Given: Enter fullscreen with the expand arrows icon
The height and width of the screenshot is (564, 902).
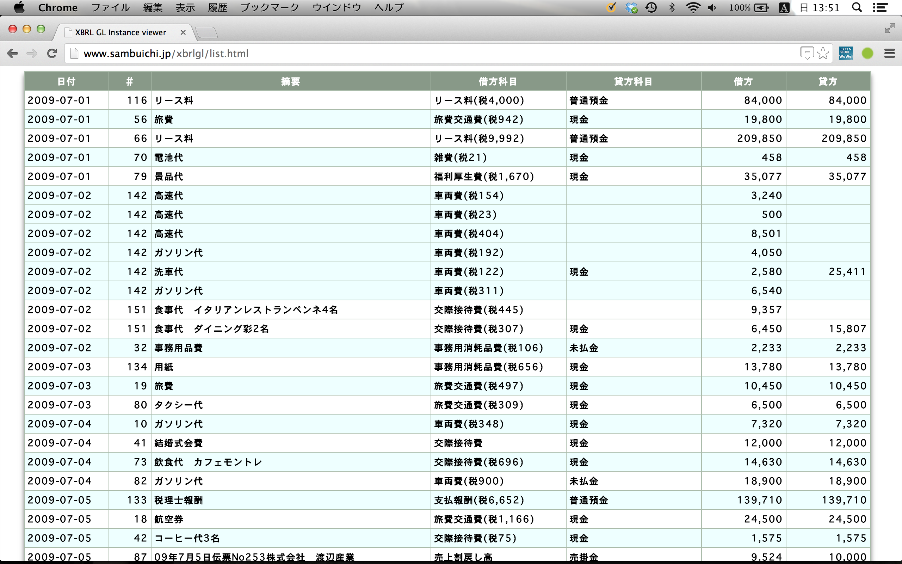Looking at the screenshot, I should (890, 28).
